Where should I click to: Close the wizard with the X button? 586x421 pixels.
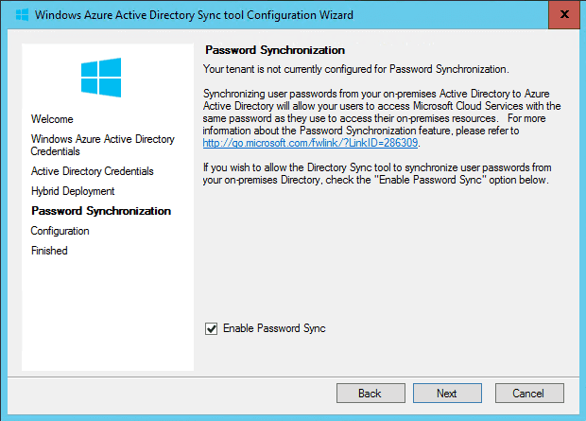pyautogui.click(x=564, y=14)
